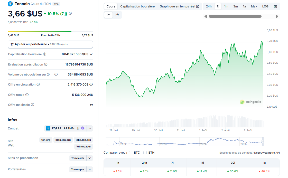288x178 pixels.
Task: Follow Découvrez notre API link
Action: tap(267, 153)
